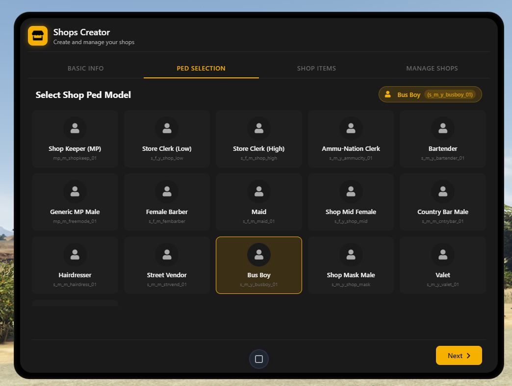Select the Shop Mid Female ped name
This screenshot has height=386, width=512.
351,212
